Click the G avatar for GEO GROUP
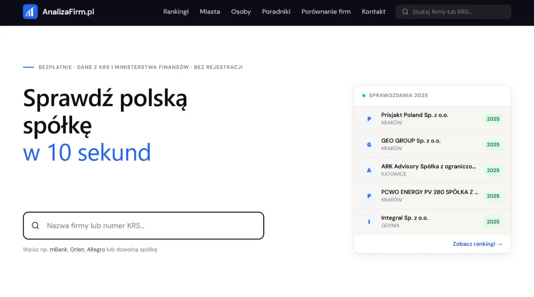 click(x=369, y=144)
